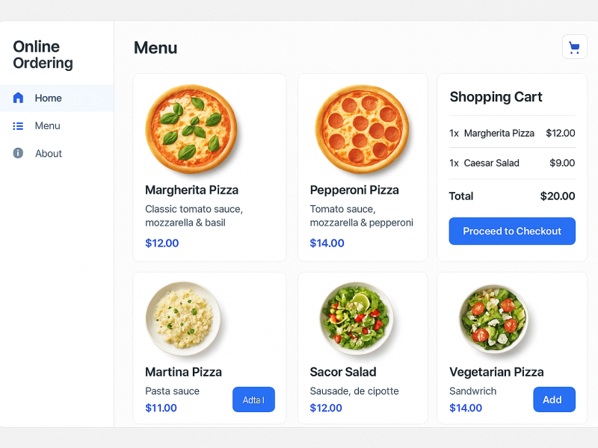The height and width of the screenshot is (448, 598).
Task: Click the Menu list icon
Action: pyautogui.click(x=19, y=125)
